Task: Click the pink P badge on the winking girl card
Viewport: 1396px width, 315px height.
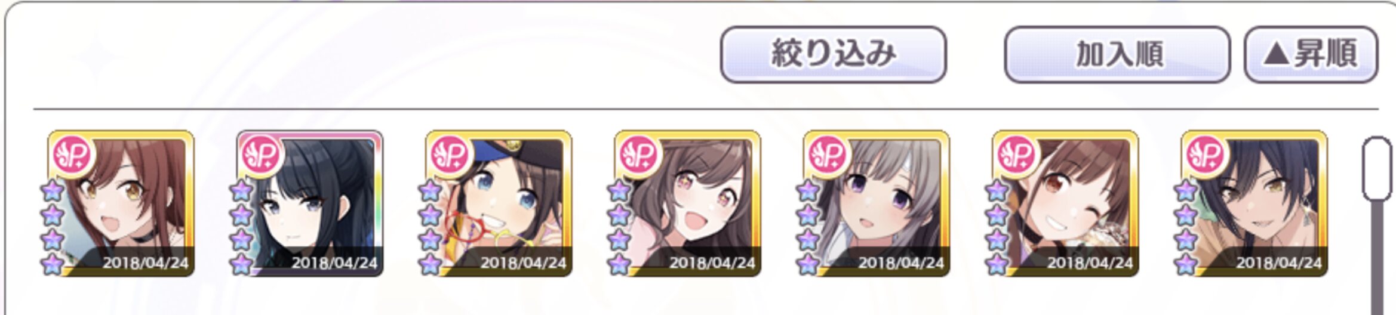Action: (1016, 155)
